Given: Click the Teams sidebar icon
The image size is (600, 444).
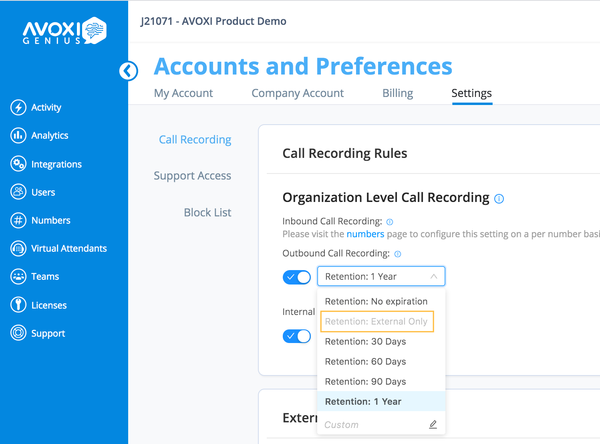Looking at the screenshot, I should pos(18,276).
